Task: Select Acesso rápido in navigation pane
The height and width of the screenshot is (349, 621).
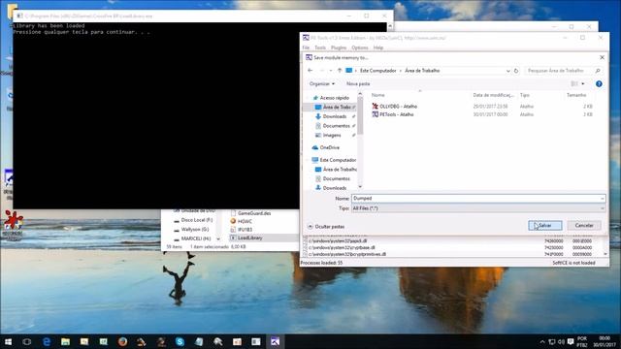Action: (334, 98)
